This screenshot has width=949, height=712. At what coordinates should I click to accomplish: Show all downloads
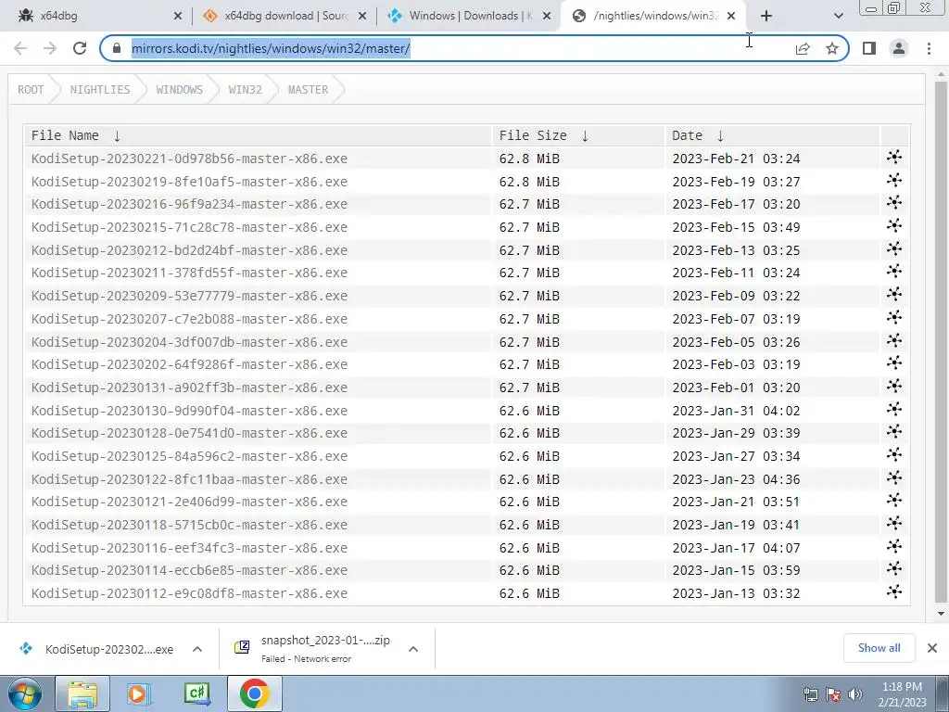coord(879,648)
